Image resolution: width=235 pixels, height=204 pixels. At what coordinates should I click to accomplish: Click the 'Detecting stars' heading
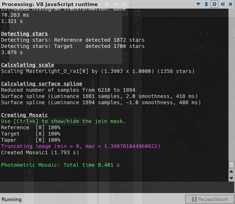click(24, 34)
